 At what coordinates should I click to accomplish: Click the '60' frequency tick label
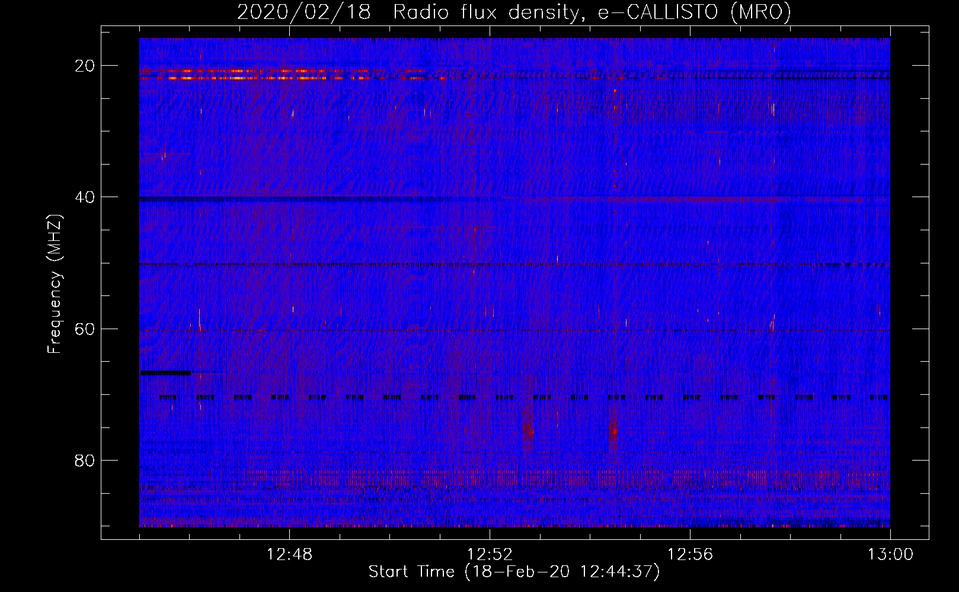point(85,329)
